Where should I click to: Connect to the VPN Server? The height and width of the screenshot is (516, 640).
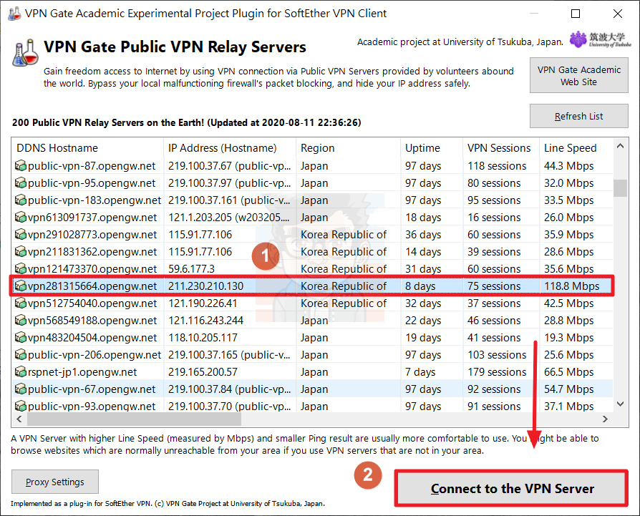(511, 488)
